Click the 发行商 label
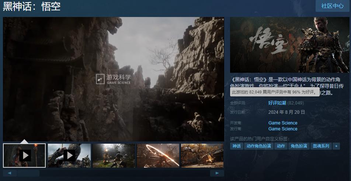This screenshot has height=181, width=351. [236, 129]
